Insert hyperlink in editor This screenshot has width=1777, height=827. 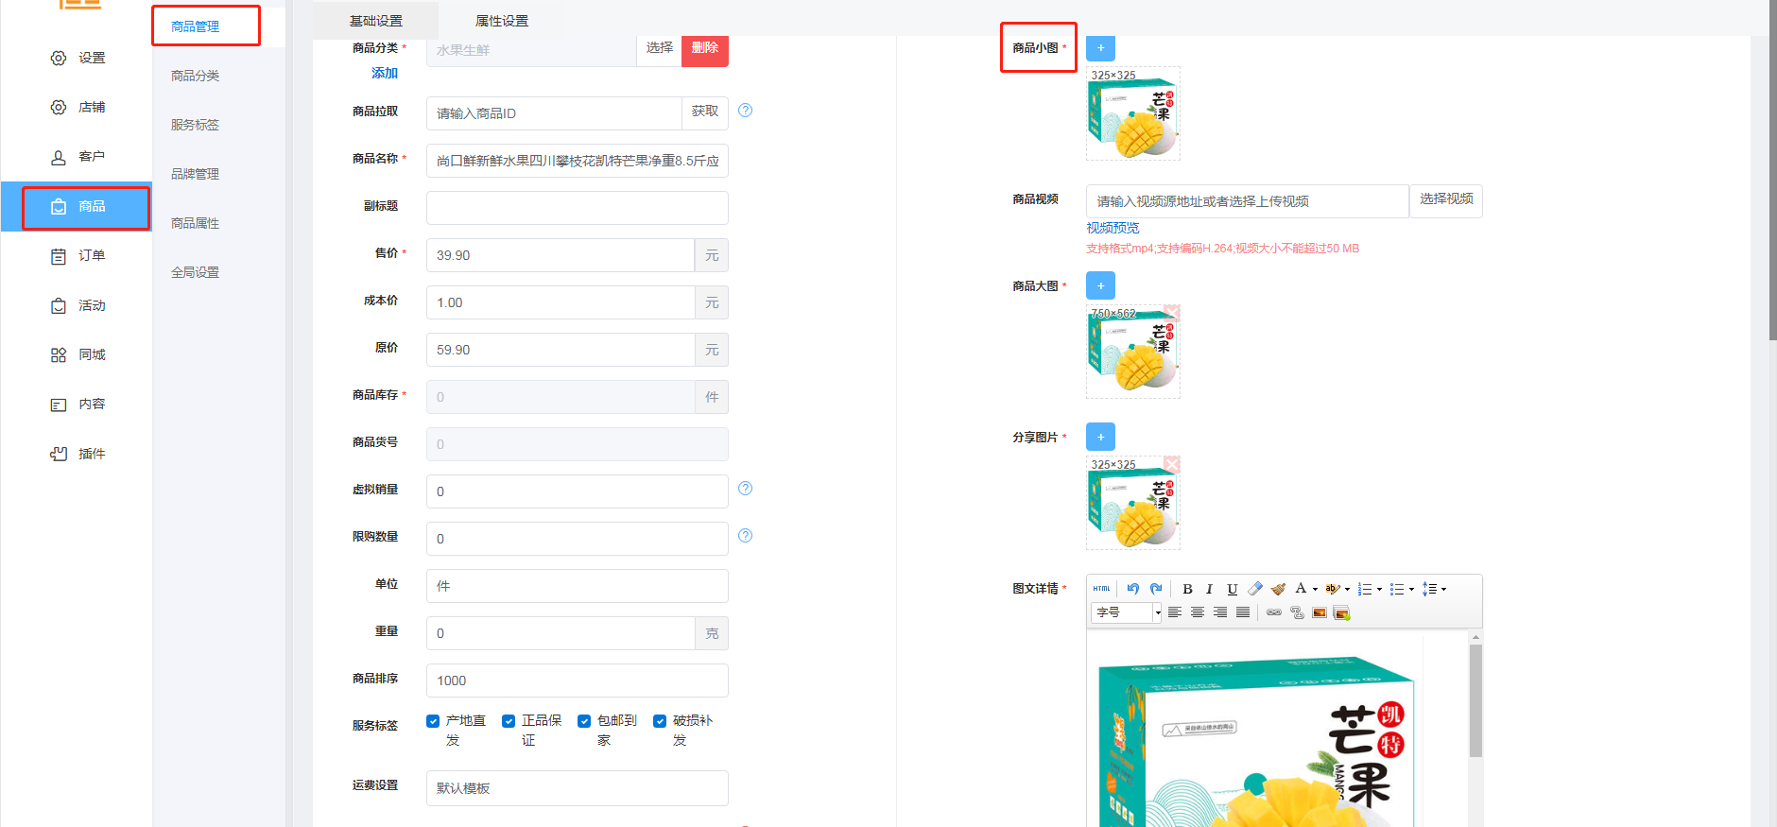[1274, 612]
